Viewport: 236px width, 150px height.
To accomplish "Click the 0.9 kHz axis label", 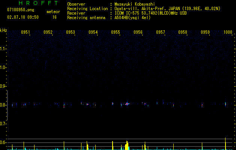I will 3,86.
